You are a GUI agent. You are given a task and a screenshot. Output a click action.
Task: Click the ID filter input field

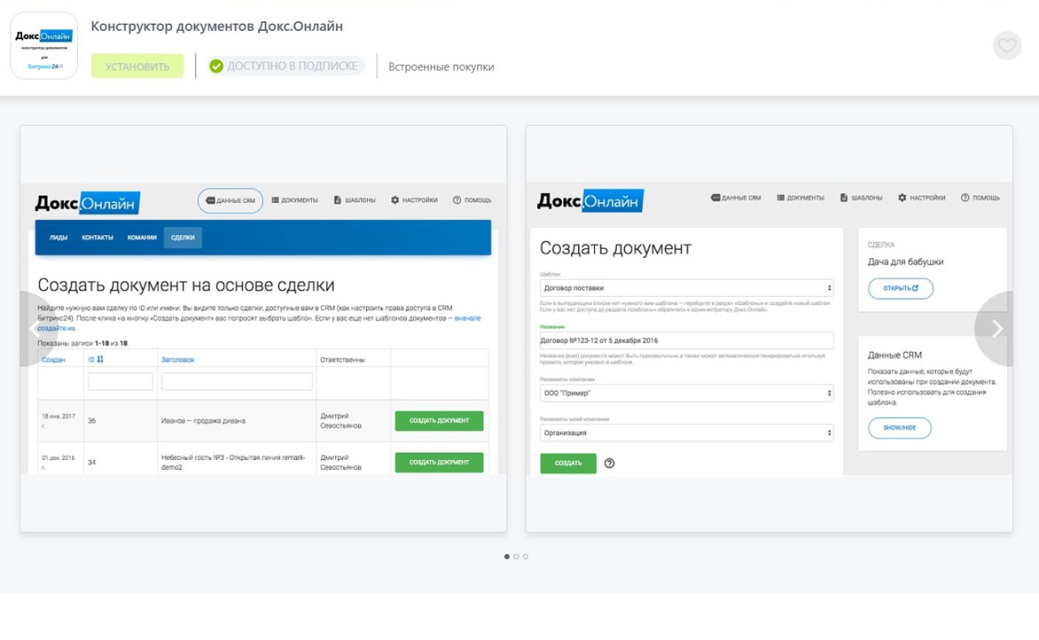(x=120, y=381)
